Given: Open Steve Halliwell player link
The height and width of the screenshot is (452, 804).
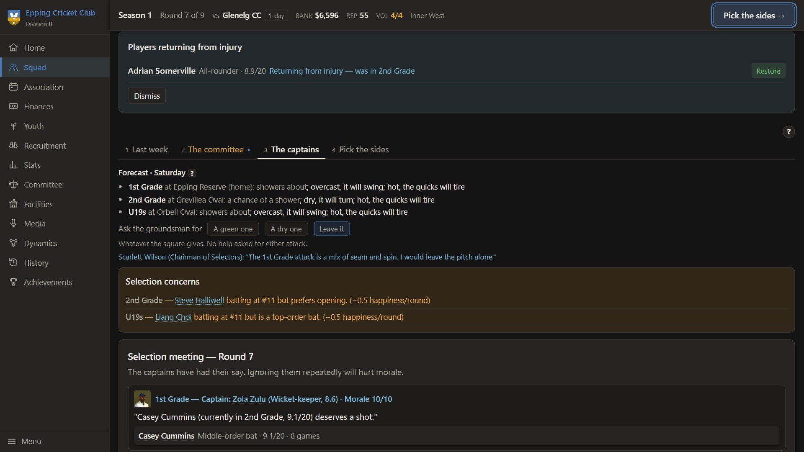Looking at the screenshot, I should click(199, 300).
